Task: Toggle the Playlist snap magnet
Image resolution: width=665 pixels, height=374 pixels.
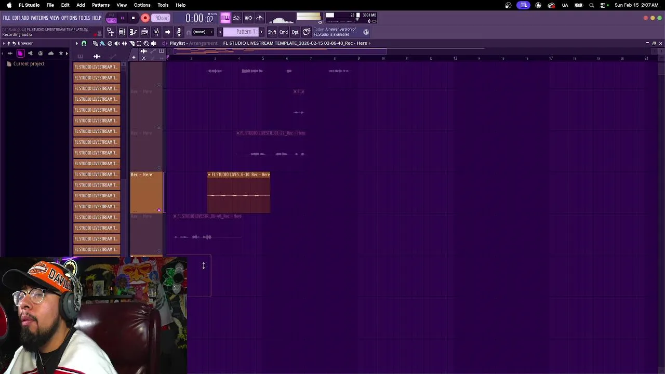Action: pyautogui.click(x=84, y=44)
